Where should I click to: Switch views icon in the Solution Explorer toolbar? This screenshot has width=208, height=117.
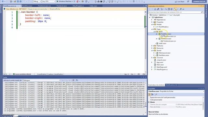coord(158,9)
